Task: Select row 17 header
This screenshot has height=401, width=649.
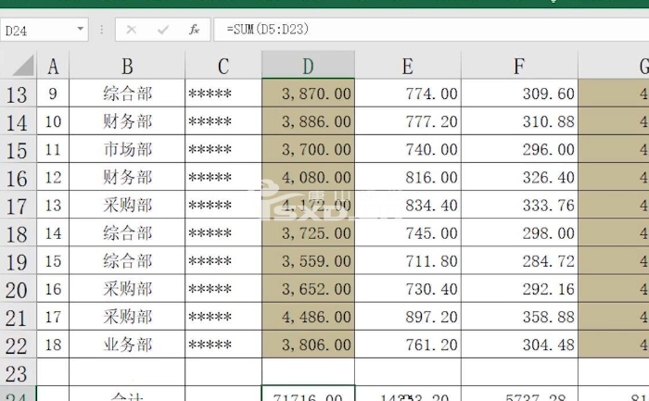Action: coord(18,206)
